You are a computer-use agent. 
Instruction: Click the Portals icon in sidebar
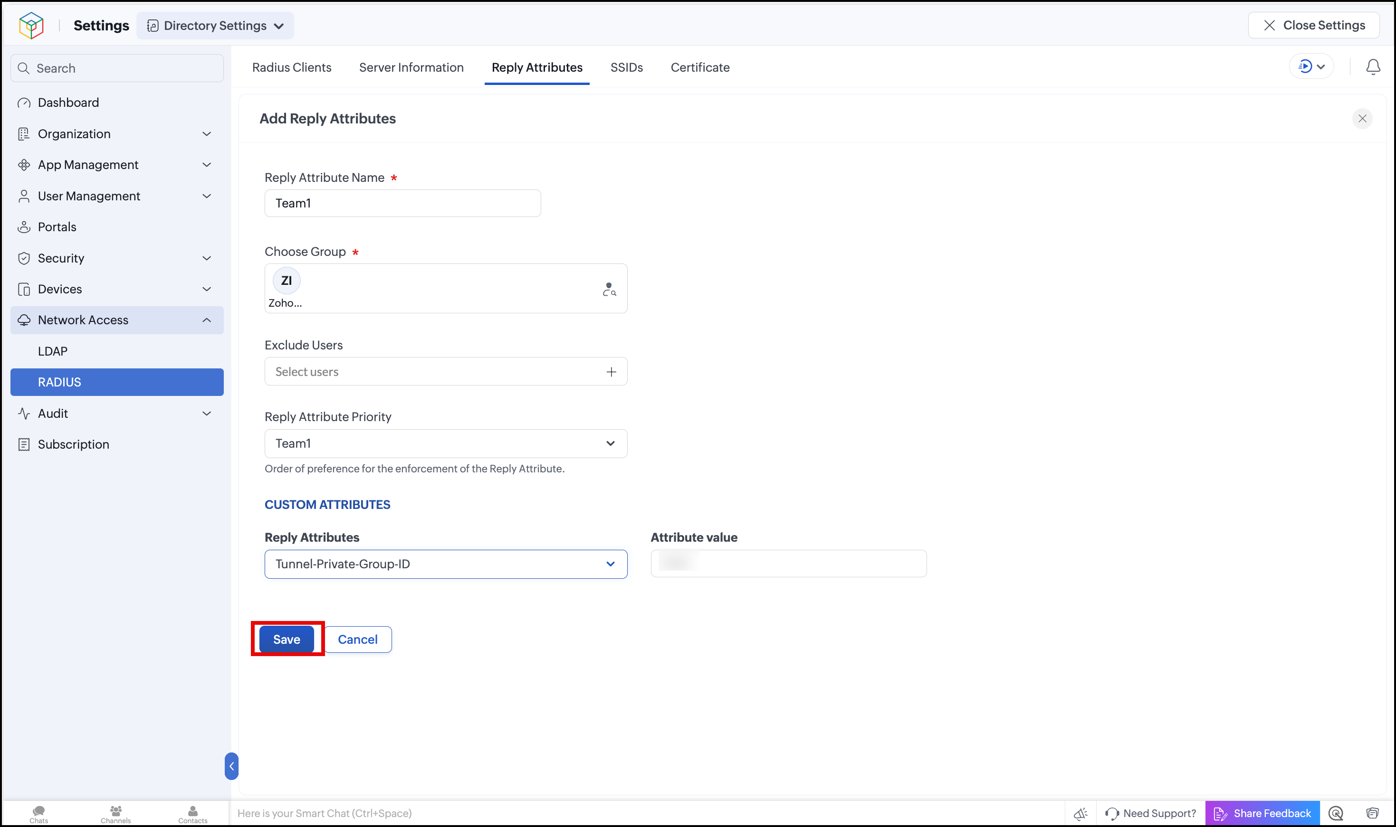[x=24, y=227]
